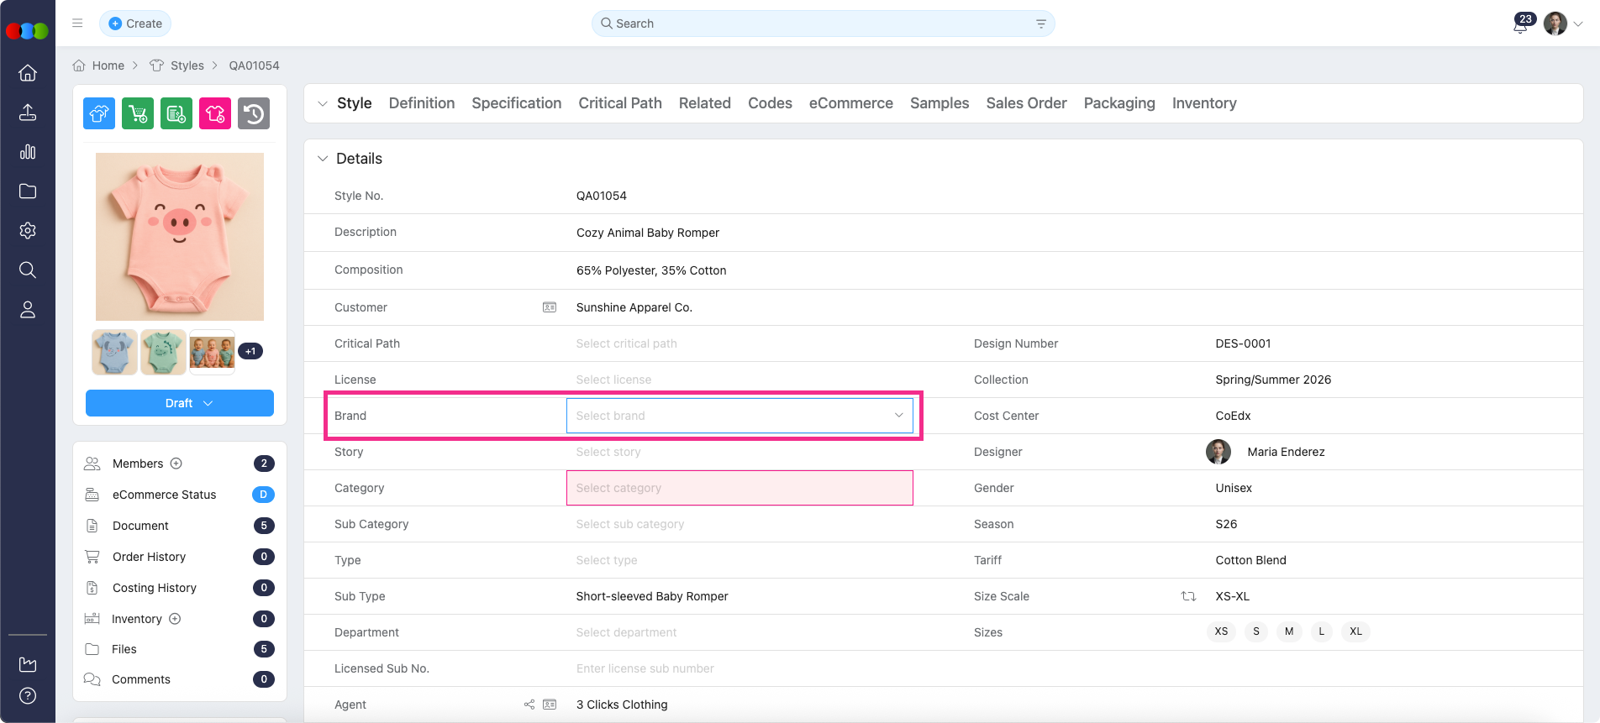Click the green shopping cart icon

[138, 113]
